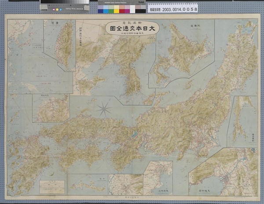Click Shikoku island on the map
264x204 pixels.
(x=84, y=154)
